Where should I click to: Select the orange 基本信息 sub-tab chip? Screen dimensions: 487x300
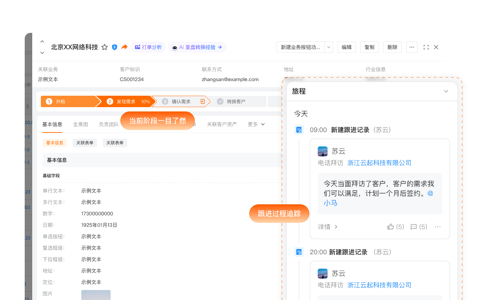[x=55, y=143]
